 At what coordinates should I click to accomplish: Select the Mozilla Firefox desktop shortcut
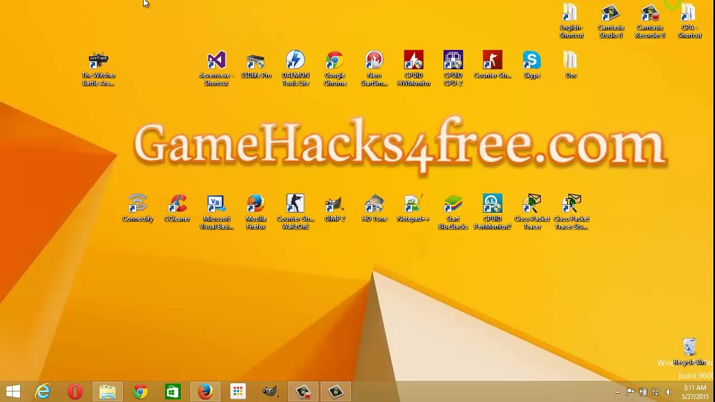(256, 212)
